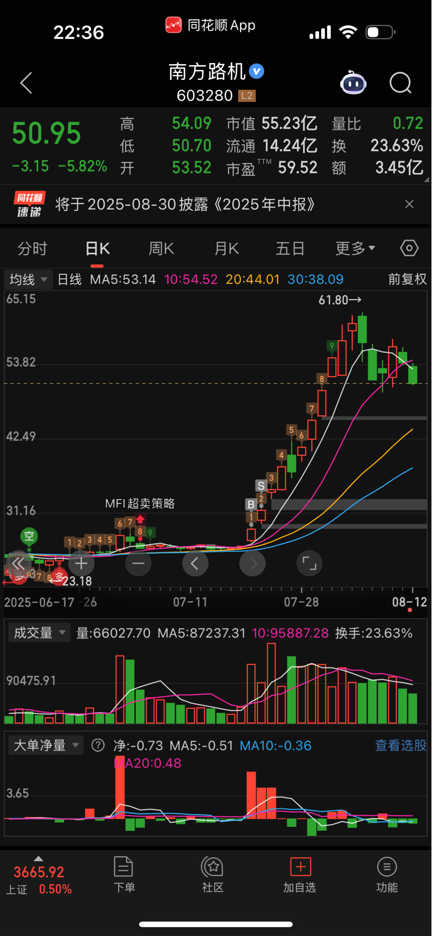Expand quote details corner triangle
432x936 pixels.
point(426,179)
